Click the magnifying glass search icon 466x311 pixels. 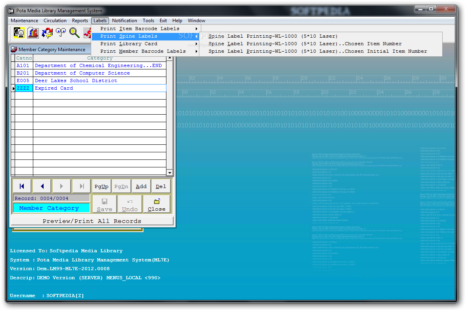[74, 33]
